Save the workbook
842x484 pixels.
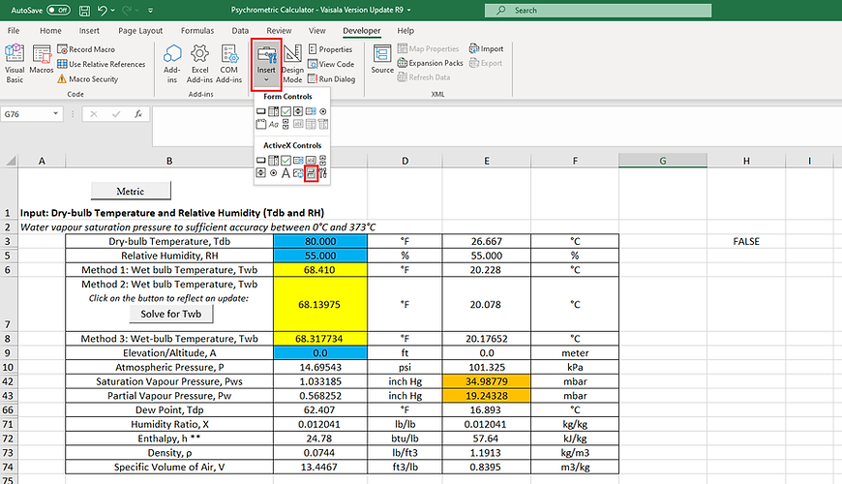click(x=84, y=11)
